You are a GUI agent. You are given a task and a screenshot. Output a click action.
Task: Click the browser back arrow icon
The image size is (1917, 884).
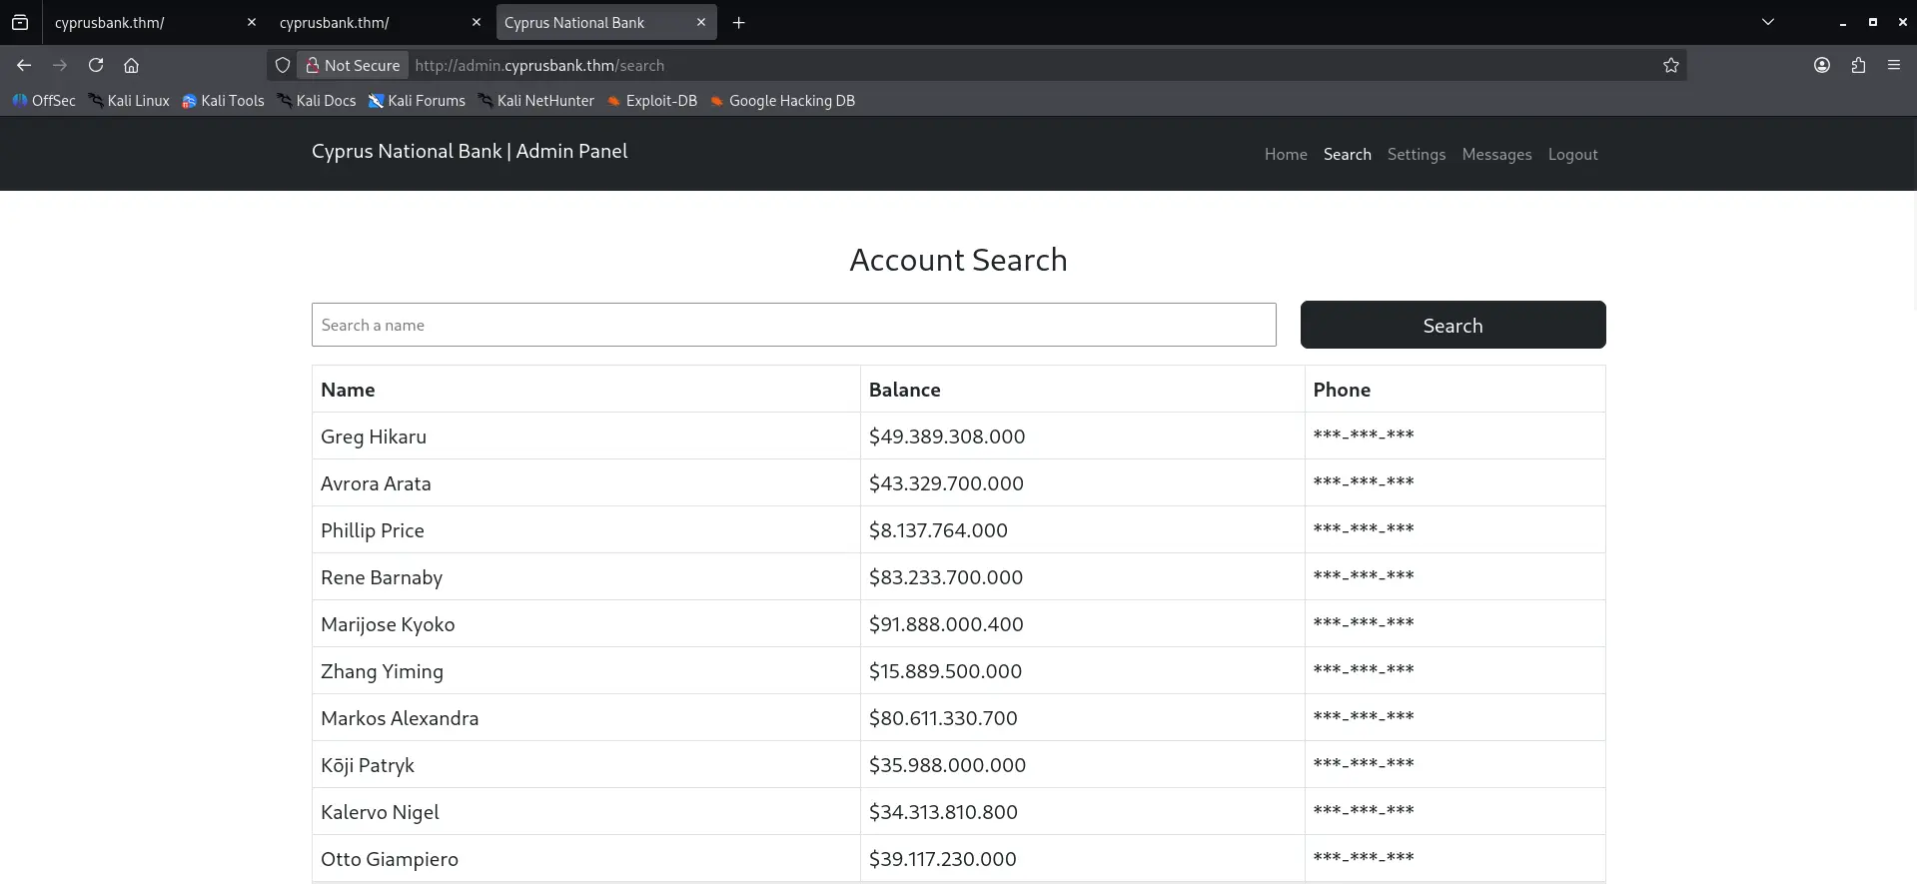[x=24, y=65]
